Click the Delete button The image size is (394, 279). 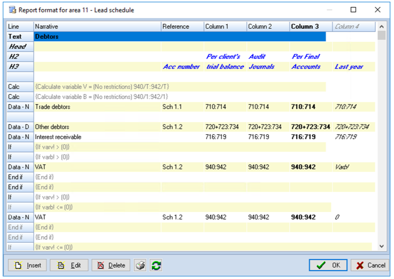[x=111, y=265]
